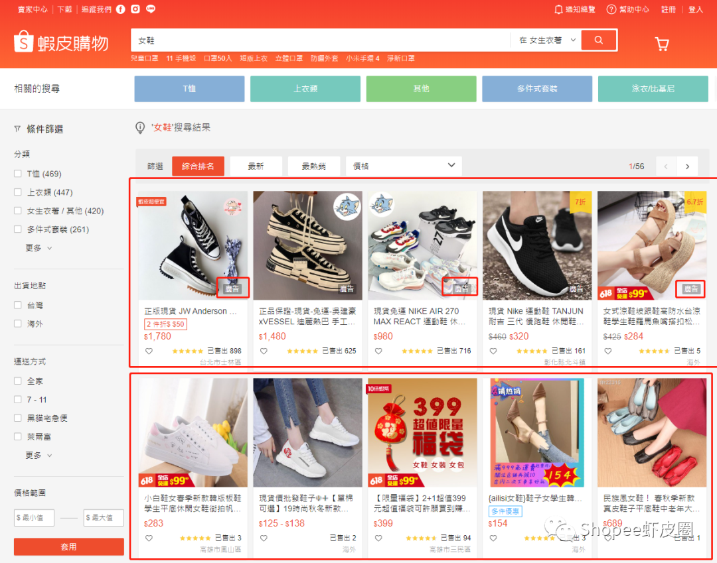Image resolution: width=717 pixels, height=563 pixels.
Task: Click the filter funnel icon beside 條件篩選
Action: coord(17,129)
